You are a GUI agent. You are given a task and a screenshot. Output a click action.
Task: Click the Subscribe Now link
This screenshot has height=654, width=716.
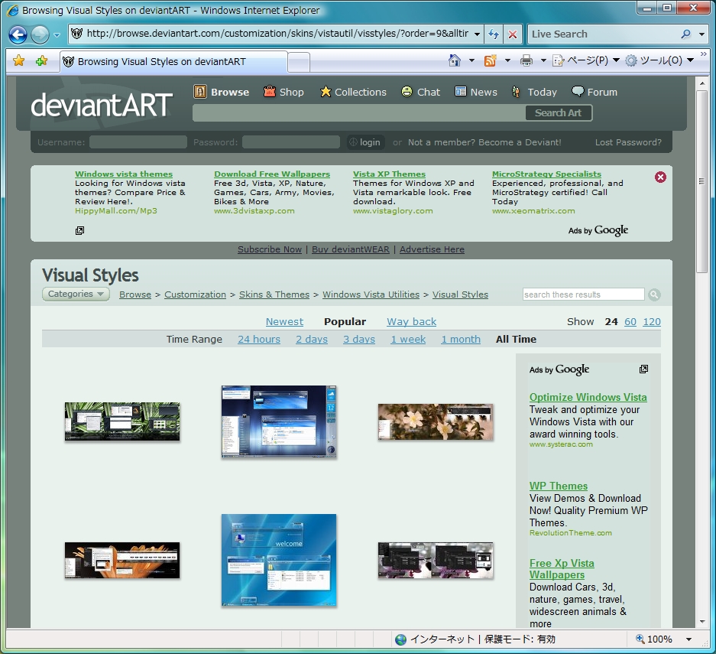[x=270, y=249]
